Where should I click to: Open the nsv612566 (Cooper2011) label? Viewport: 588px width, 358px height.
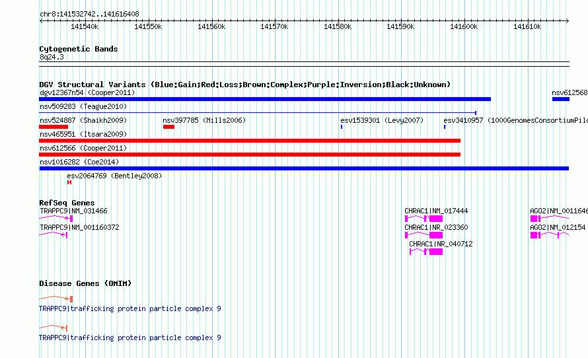83,148
